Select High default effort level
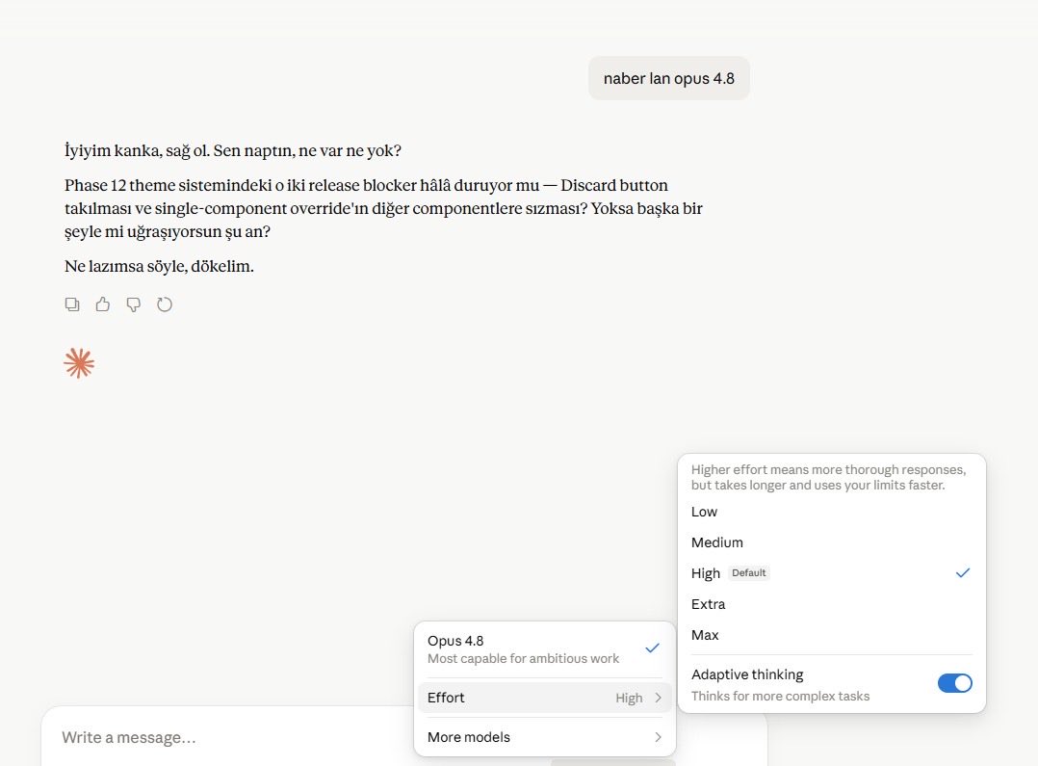 832,573
